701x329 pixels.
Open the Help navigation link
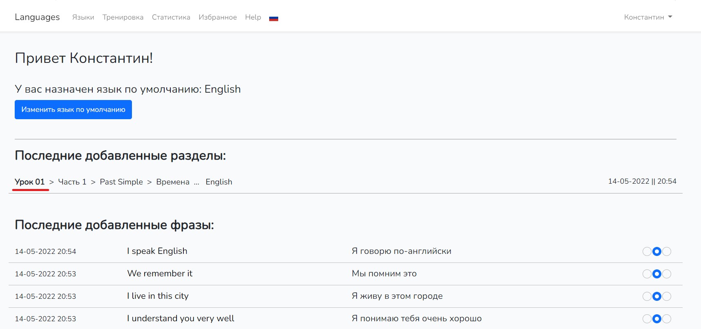coord(253,17)
